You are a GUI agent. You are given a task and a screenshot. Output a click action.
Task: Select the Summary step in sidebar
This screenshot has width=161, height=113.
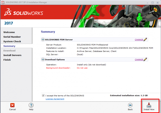(x=9, y=46)
